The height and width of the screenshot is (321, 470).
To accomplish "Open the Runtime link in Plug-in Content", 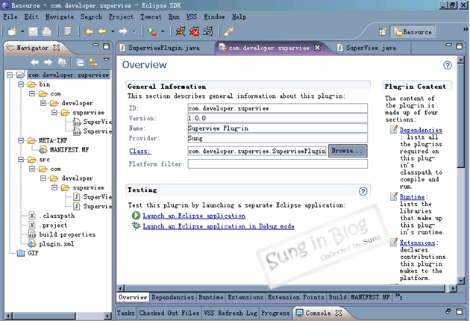I will [x=412, y=197].
